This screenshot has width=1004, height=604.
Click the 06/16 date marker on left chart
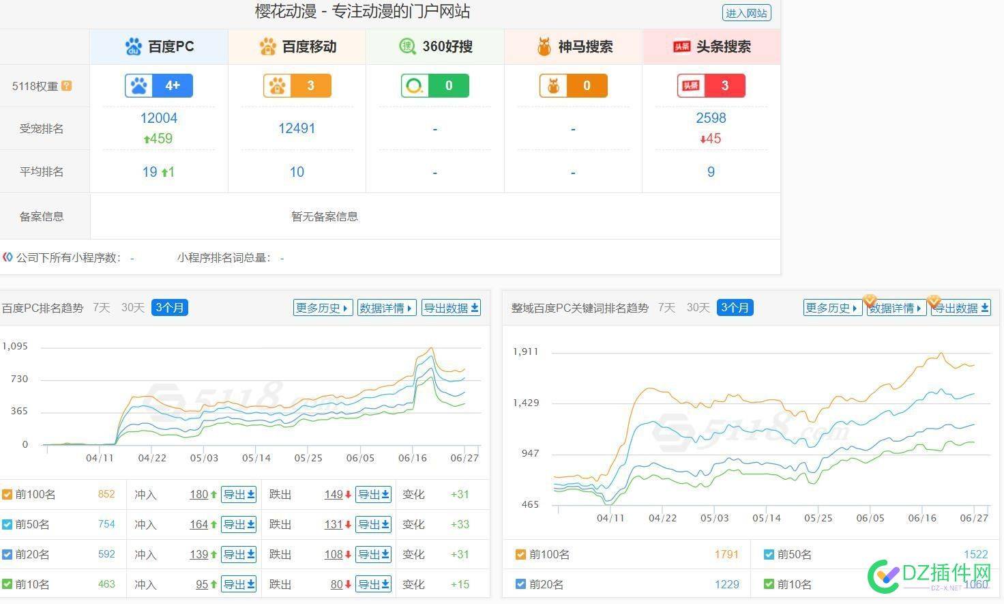tap(413, 458)
